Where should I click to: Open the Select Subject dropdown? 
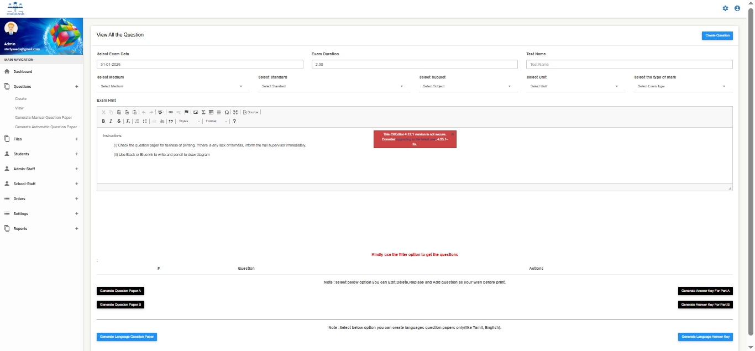pos(467,86)
